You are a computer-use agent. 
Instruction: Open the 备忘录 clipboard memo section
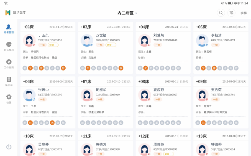click(9, 82)
